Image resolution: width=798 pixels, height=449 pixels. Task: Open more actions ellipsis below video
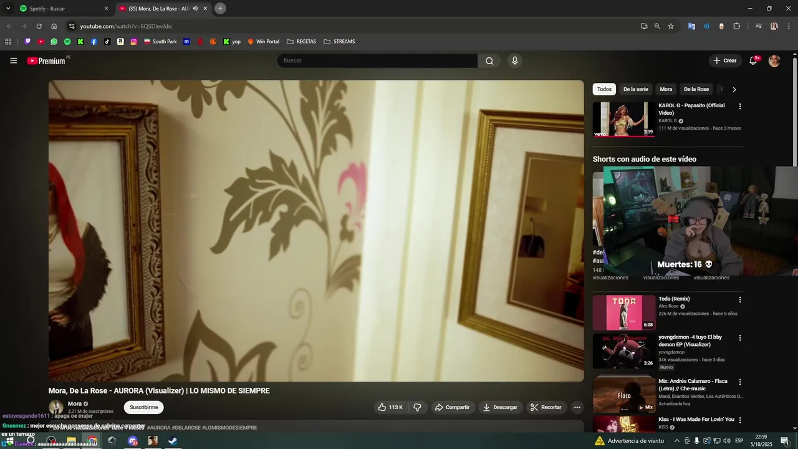(x=577, y=407)
